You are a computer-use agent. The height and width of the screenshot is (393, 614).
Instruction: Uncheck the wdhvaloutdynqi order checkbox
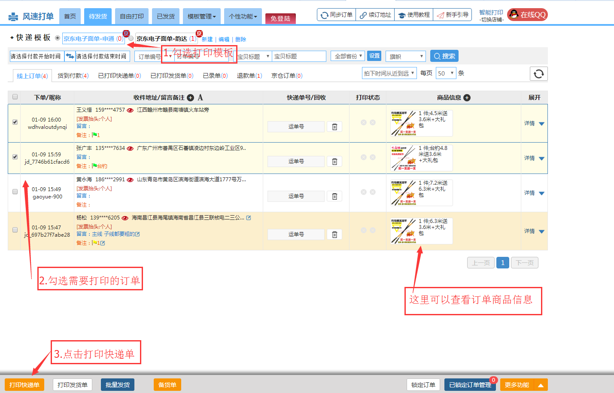click(x=15, y=122)
